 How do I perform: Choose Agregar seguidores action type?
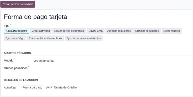pyautogui.click(x=119, y=31)
